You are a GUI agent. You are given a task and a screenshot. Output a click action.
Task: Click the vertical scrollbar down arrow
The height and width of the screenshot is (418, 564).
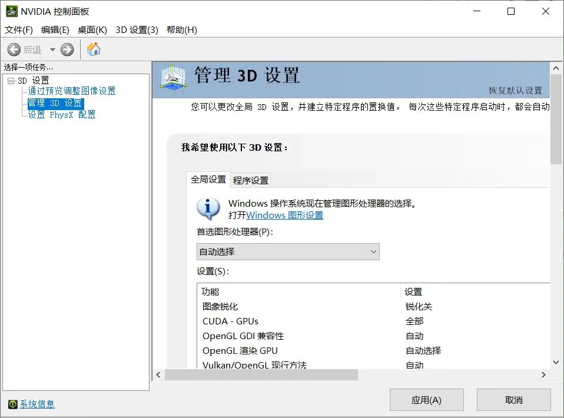pyautogui.click(x=556, y=362)
